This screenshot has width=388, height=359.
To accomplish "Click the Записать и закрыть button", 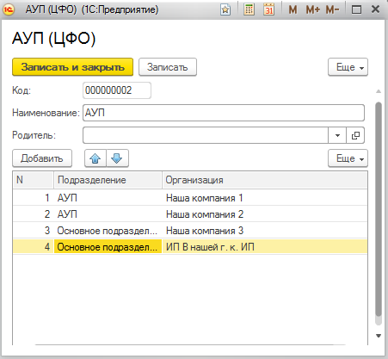I will (x=72, y=67).
